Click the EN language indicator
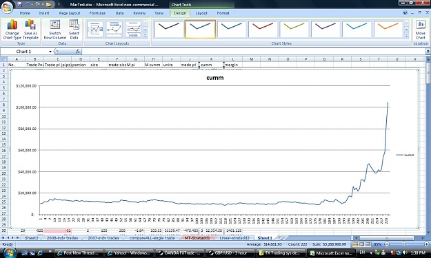This screenshot has width=431, height=258. click(362, 252)
